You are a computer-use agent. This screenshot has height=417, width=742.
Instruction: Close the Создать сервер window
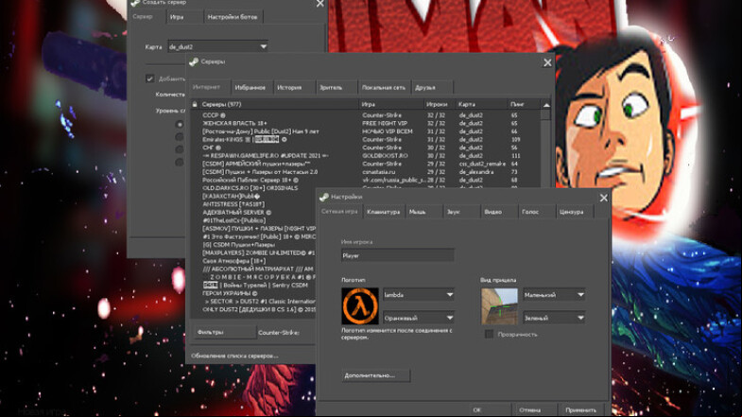pos(320,4)
